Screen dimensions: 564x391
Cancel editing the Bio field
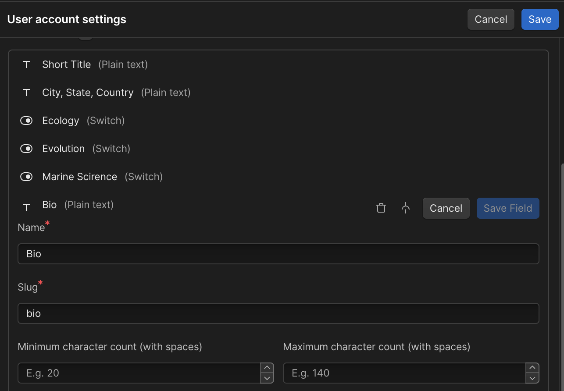(x=446, y=208)
